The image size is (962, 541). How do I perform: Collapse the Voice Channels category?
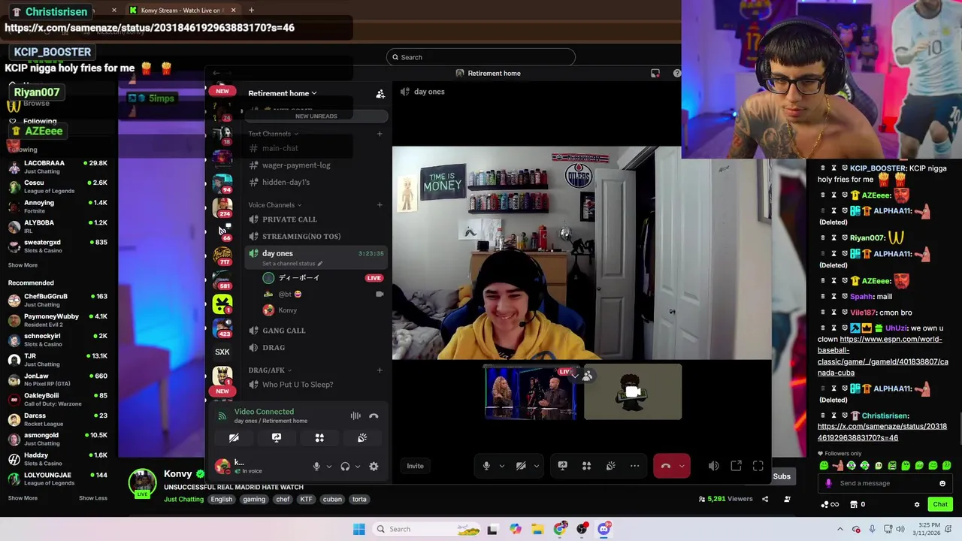[275, 205]
